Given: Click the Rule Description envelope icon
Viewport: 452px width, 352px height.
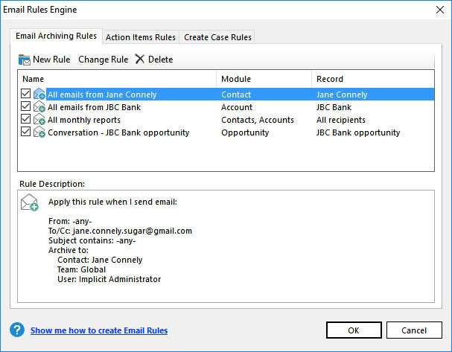Looking at the screenshot, I should point(29,202).
